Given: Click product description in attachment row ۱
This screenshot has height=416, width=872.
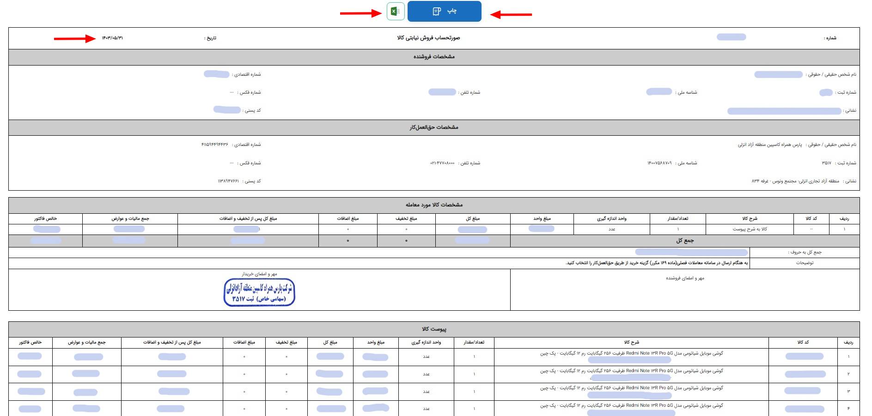Looking at the screenshot, I should pos(631,354).
